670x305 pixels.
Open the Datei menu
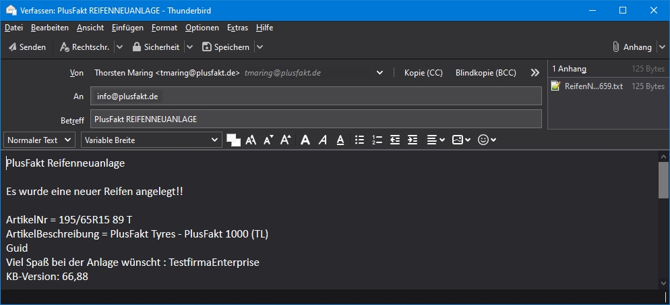point(13,28)
